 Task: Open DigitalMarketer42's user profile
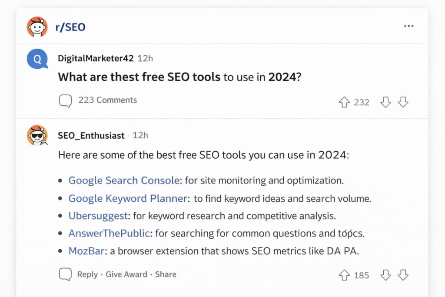(x=96, y=58)
